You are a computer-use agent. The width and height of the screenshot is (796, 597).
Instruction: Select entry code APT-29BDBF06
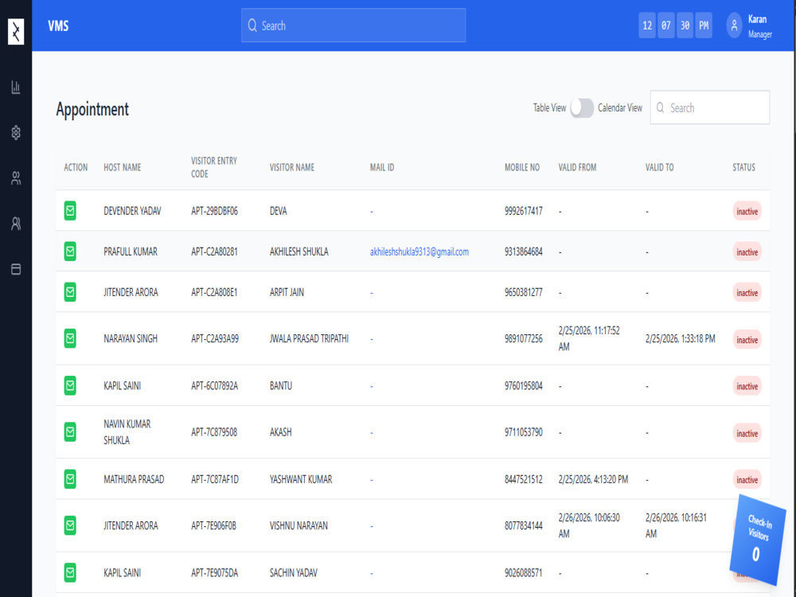(x=214, y=211)
